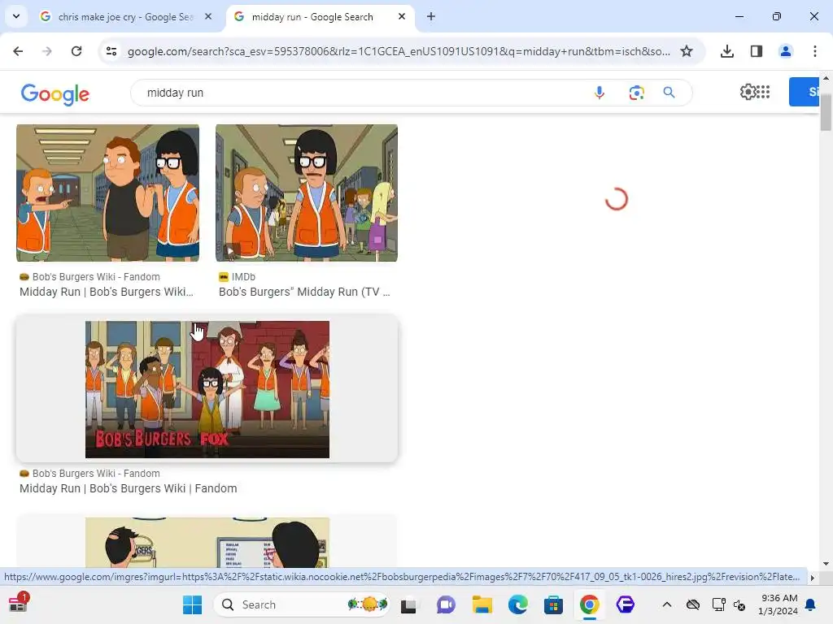Open the display/network tray icon
833x624 pixels.
(x=719, y=604)
